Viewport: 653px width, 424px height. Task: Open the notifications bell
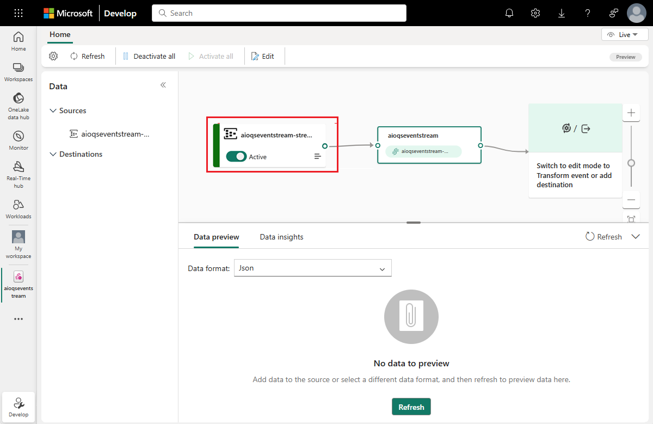(509, 13)
